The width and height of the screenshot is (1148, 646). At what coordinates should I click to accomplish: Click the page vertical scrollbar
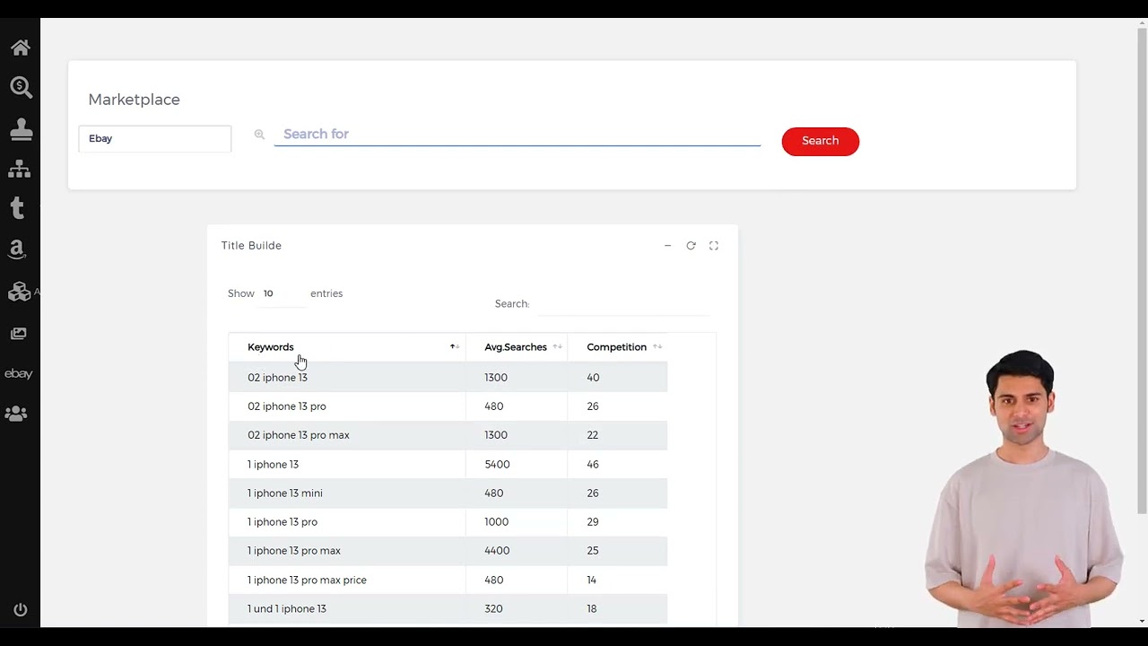(1142, 269)
